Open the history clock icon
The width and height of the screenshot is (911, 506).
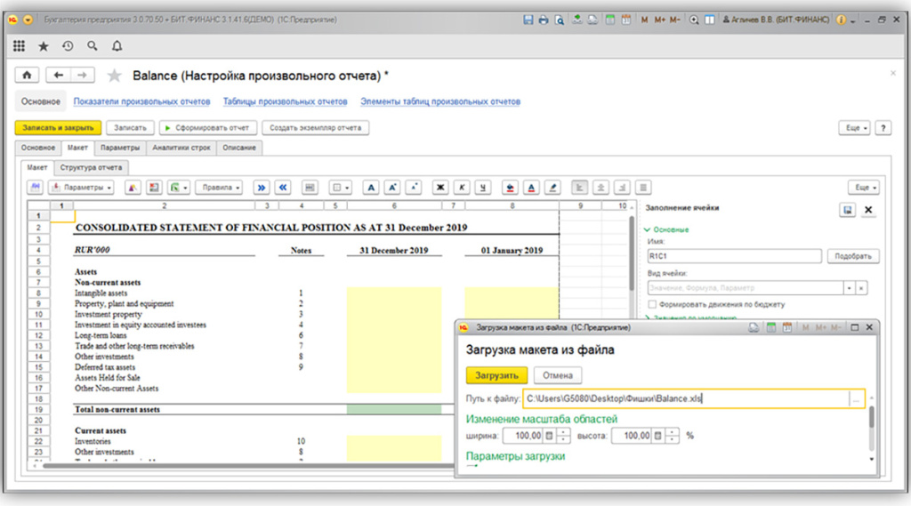click(68, 46)
